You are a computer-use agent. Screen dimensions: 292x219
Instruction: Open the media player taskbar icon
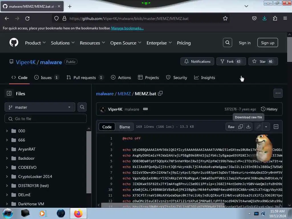pos(42,213)
